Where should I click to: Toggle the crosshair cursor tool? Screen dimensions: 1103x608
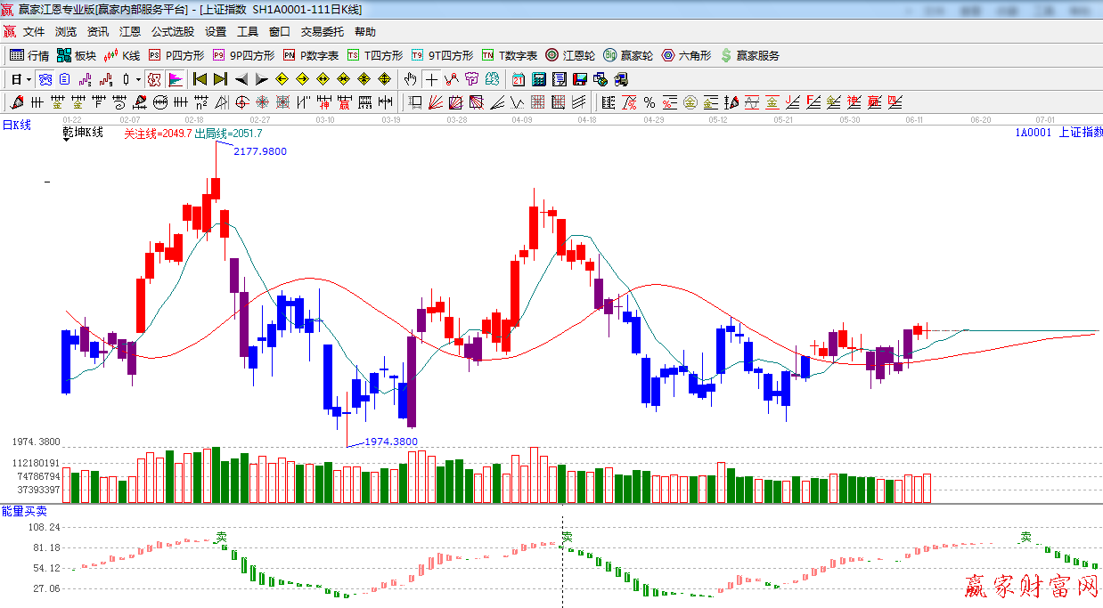[x=432, y=79]
